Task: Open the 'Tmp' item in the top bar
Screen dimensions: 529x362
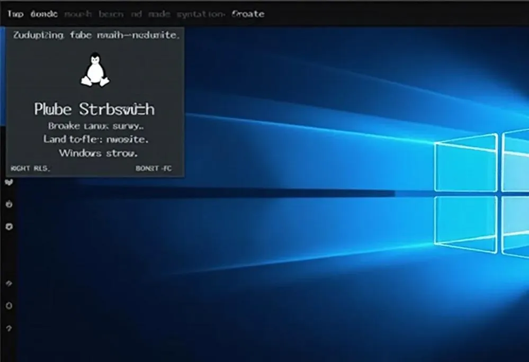Action: click(x=15, y=14)
